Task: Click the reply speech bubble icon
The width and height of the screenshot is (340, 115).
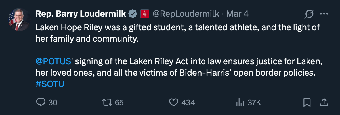Action: [41, 103]
